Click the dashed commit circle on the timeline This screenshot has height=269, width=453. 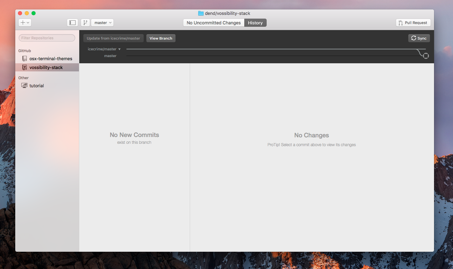click(426, 56)
